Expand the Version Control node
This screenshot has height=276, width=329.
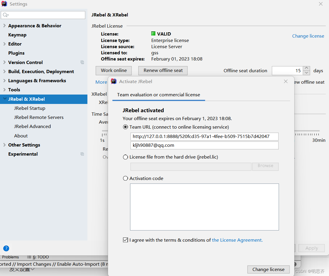tap(4, 62)
